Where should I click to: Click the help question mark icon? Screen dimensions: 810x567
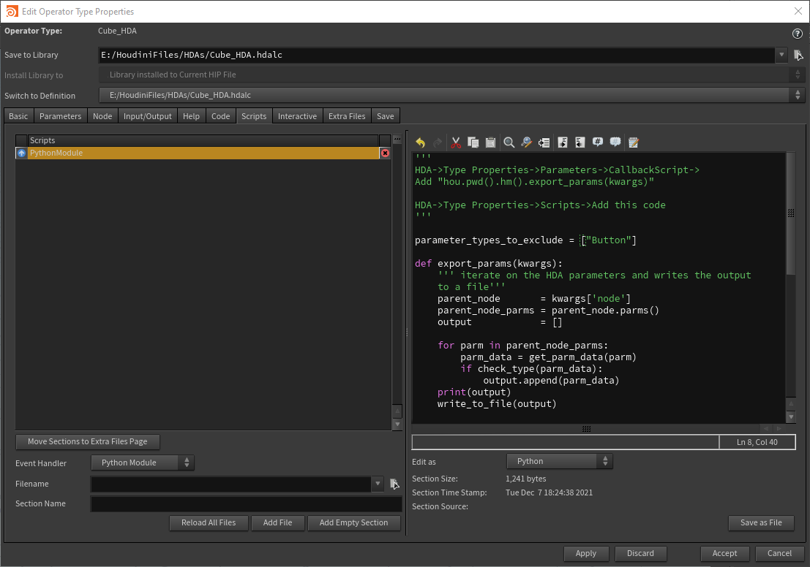[x=797, y=34]
